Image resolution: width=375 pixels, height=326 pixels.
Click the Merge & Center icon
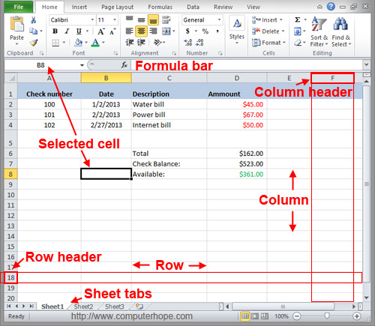tap(166, 31)
